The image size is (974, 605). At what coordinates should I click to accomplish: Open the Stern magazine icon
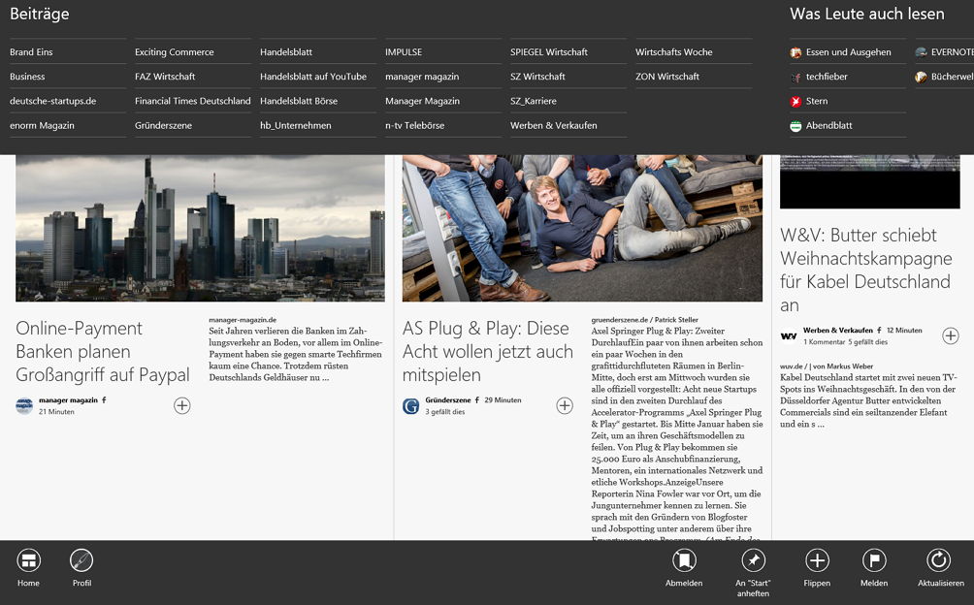pyautogui.click(x=795, y=101)
